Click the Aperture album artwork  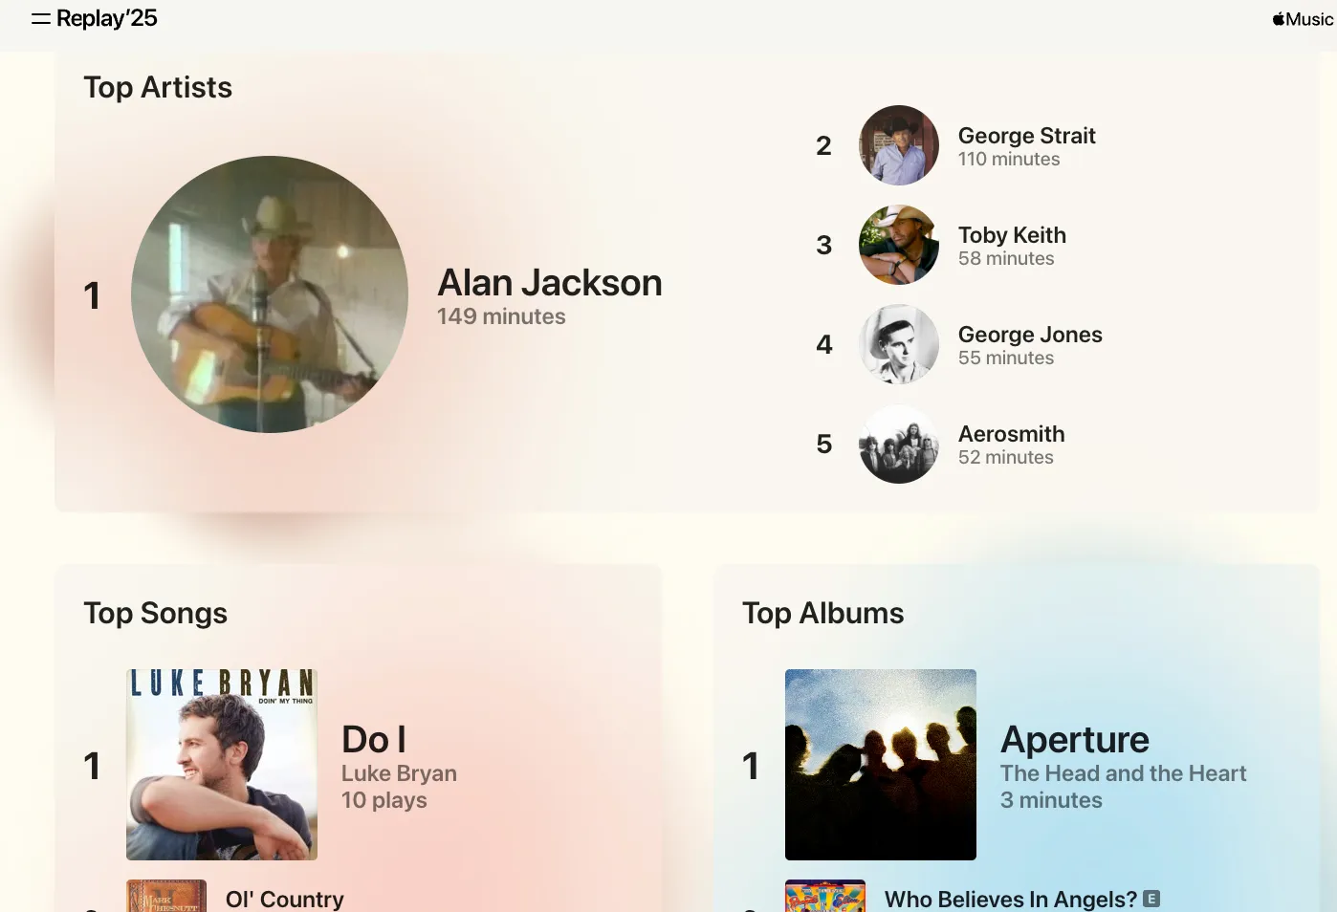tap(880, 764)
